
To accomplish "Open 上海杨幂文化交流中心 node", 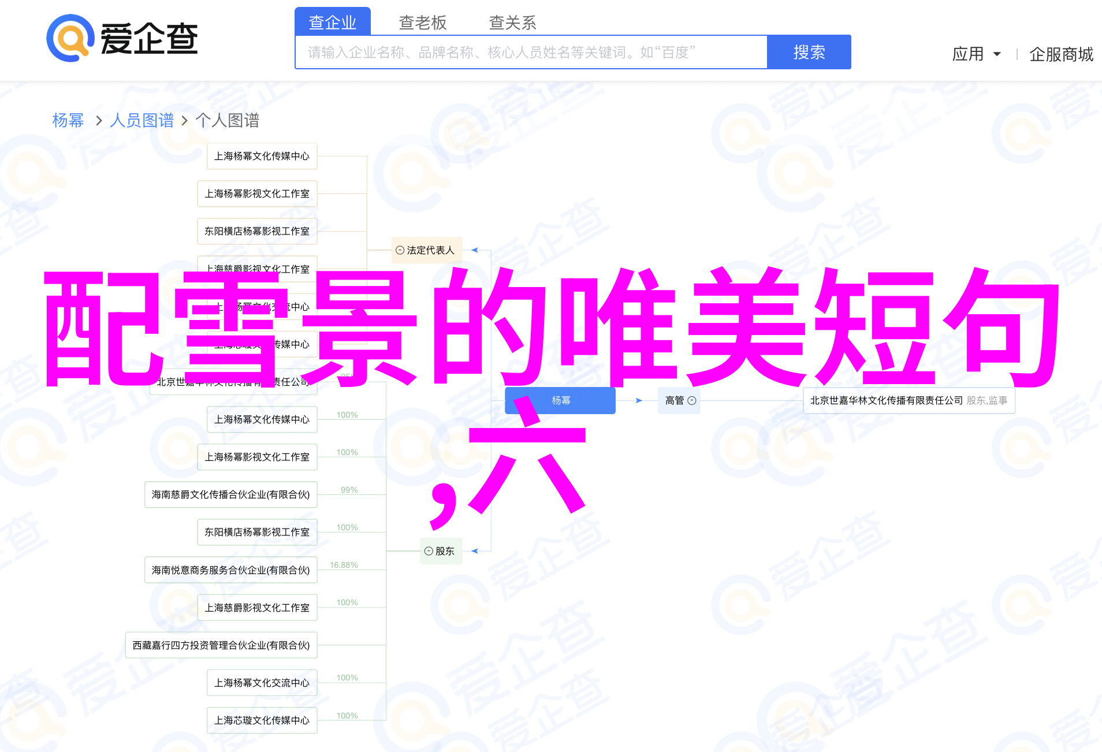I will click(262, 683).
